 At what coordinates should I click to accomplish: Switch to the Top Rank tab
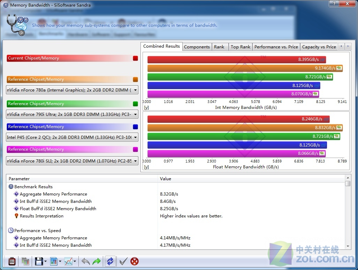tap(241, 47)
